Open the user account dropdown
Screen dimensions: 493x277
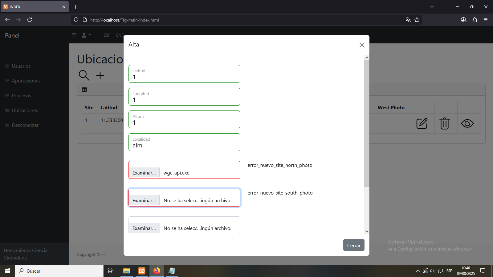pyautogui.click(x=86, y=35)
